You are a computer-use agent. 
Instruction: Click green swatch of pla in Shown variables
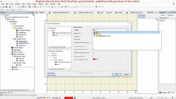tap(56, 64)
